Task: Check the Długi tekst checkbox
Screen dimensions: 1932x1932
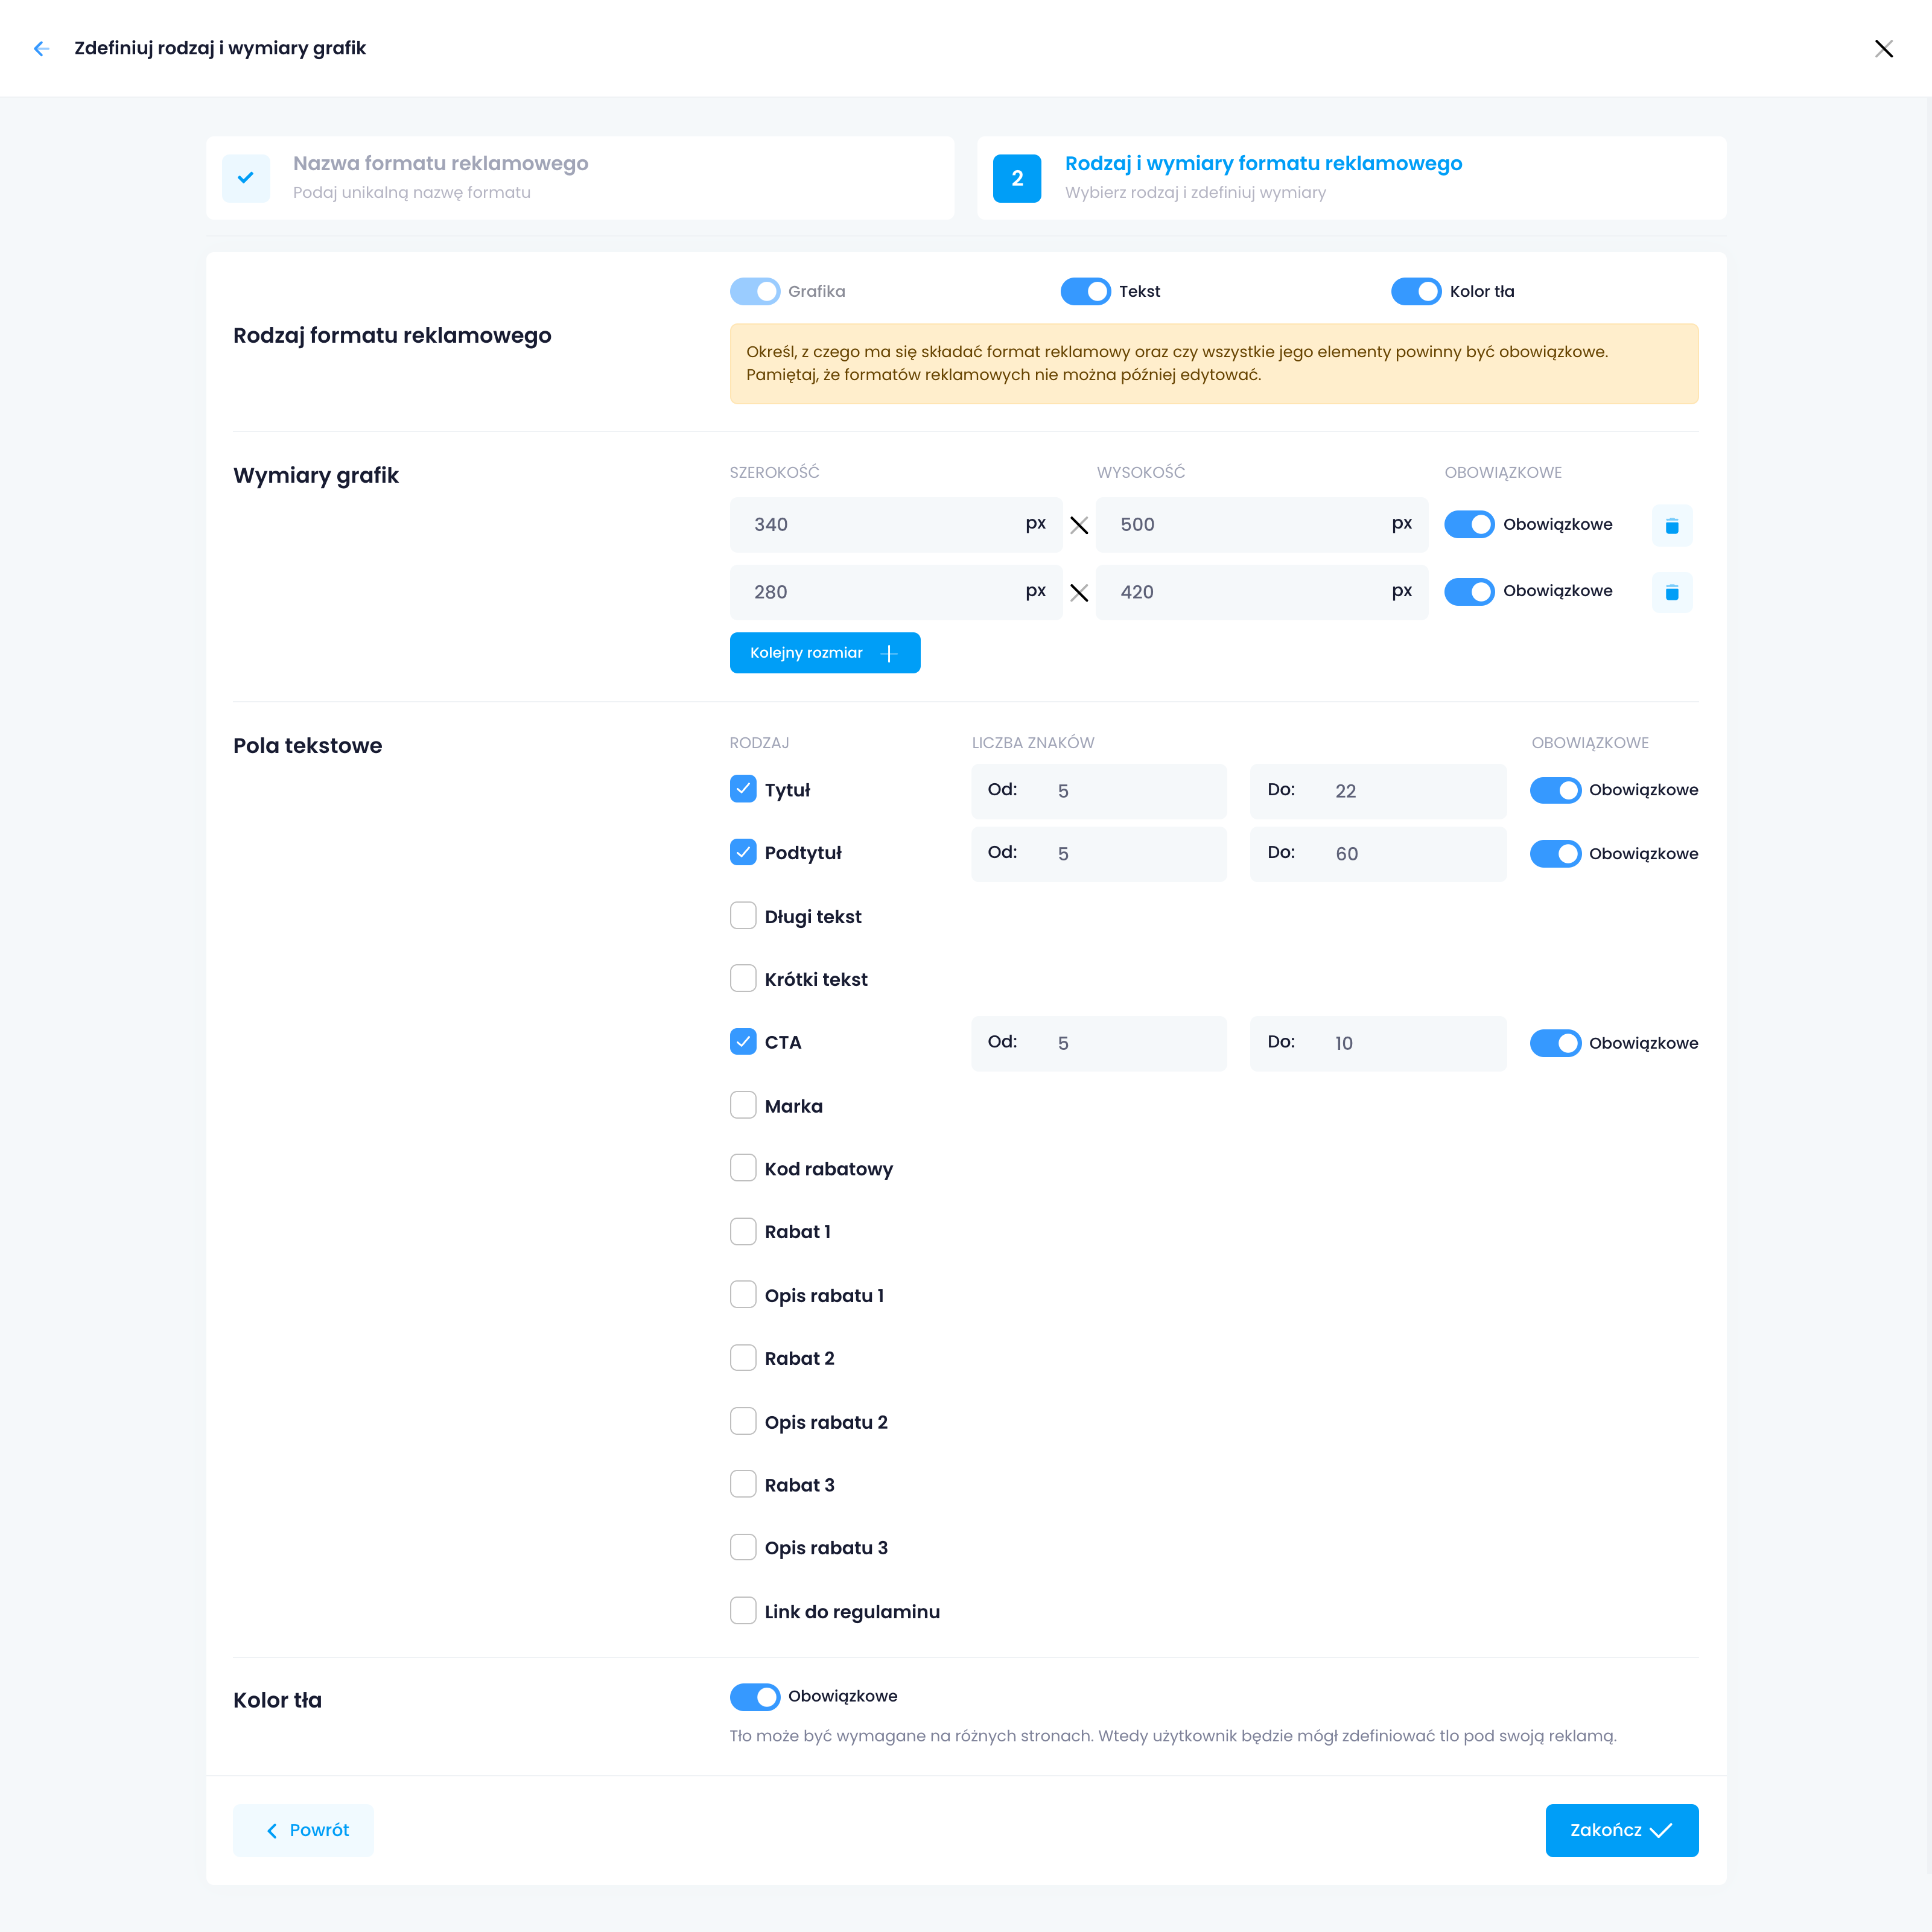Action: (743, 916)
